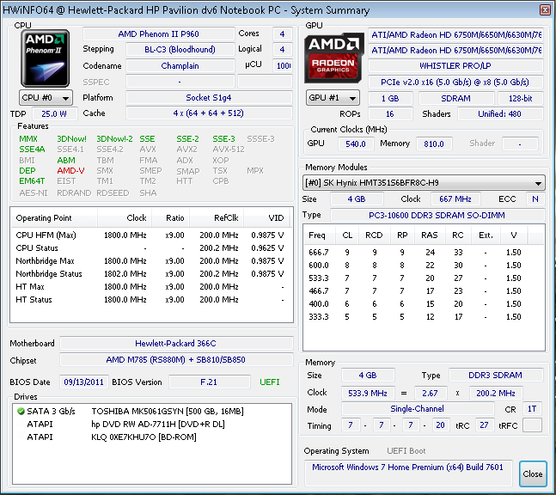Click the EM64T feature label
The height and width of the screenshot is (495, 556).
pos(32,181)
